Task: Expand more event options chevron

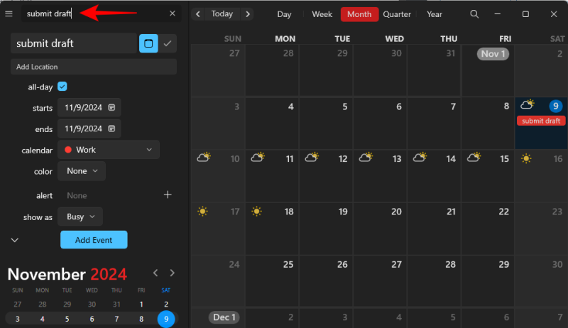Action: click(14, 240)
